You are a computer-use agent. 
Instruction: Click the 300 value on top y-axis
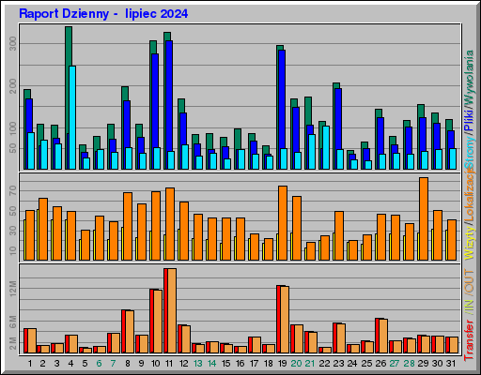(13, 43)
